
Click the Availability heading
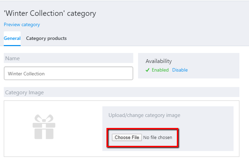click(x=159, y=61)
